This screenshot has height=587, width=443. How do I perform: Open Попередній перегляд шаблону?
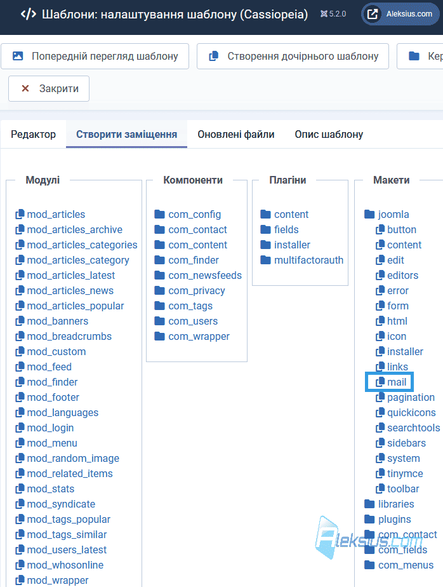(95, 56)
